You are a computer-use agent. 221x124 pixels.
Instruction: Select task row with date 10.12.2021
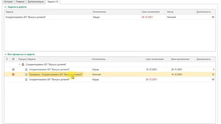(x=110, y=70)
